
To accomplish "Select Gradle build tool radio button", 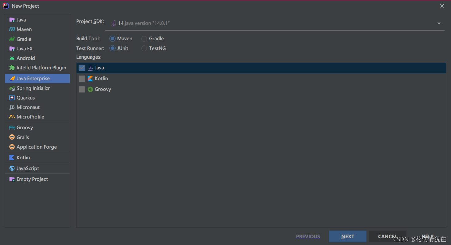I will point(144,39).
